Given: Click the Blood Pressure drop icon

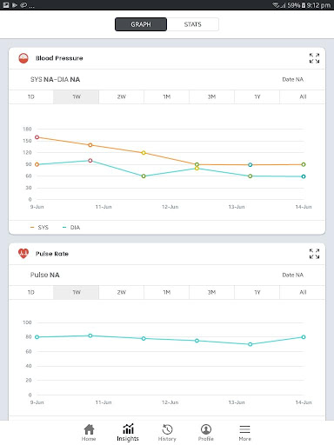Looking at the screenshot, I should (23, 58).
